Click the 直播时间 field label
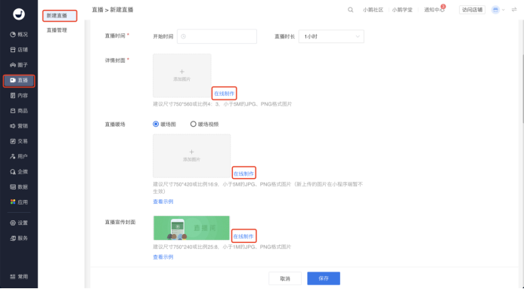The width and height of the screenshot is (524, 289). coord(115,36)
